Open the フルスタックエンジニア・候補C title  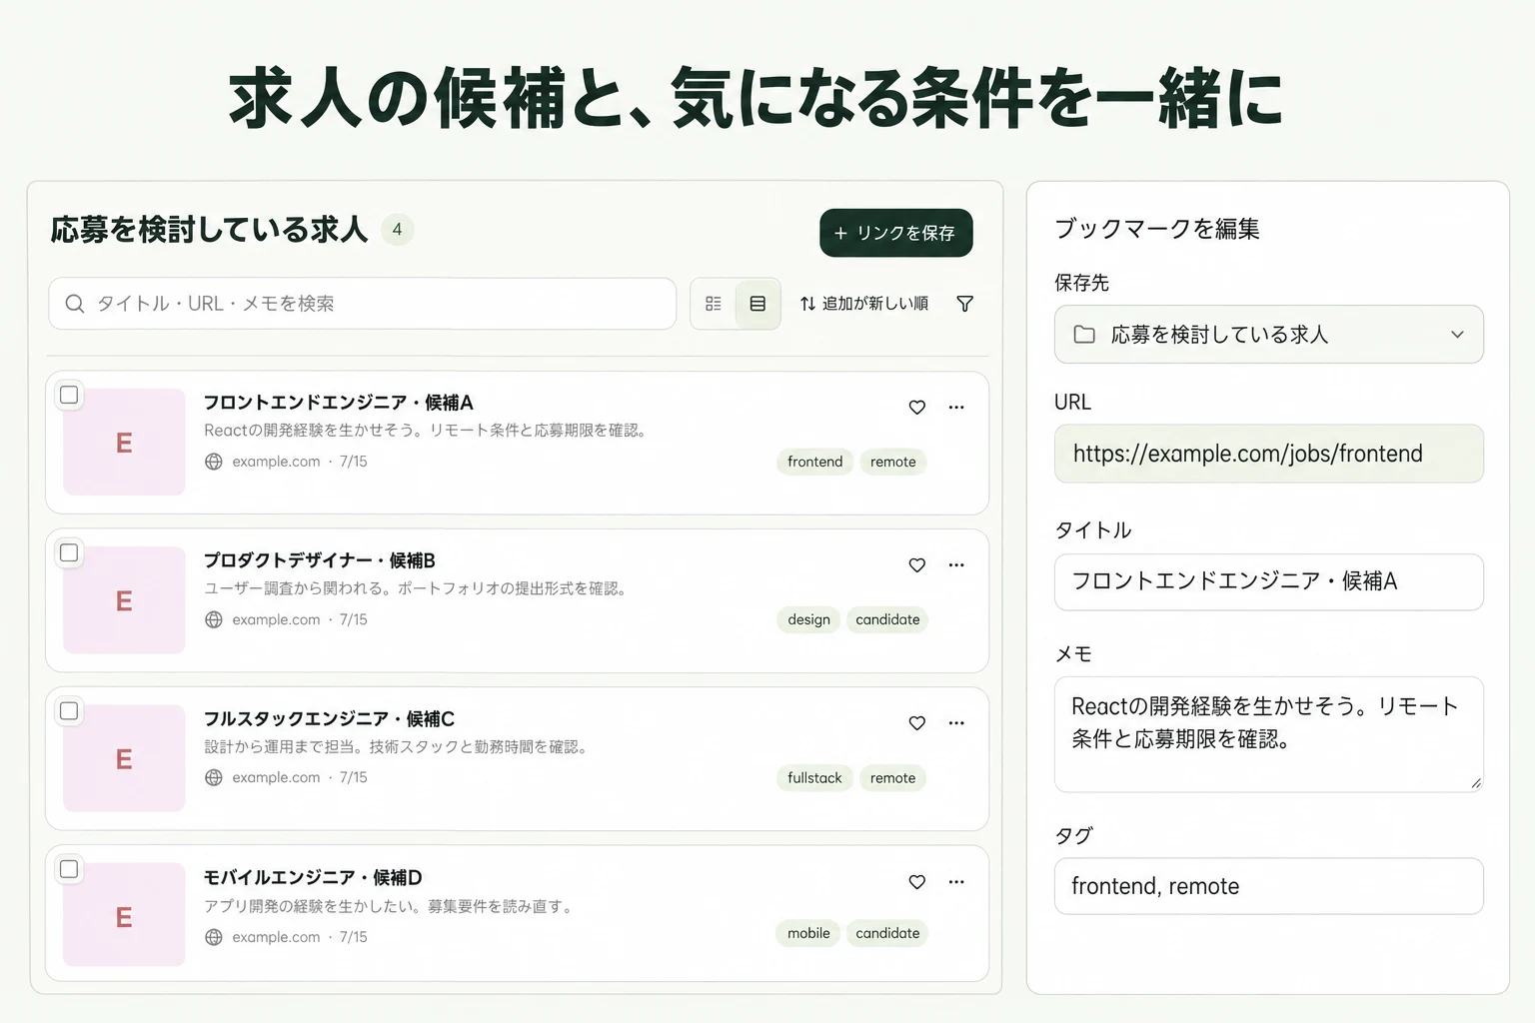(329, 719)
